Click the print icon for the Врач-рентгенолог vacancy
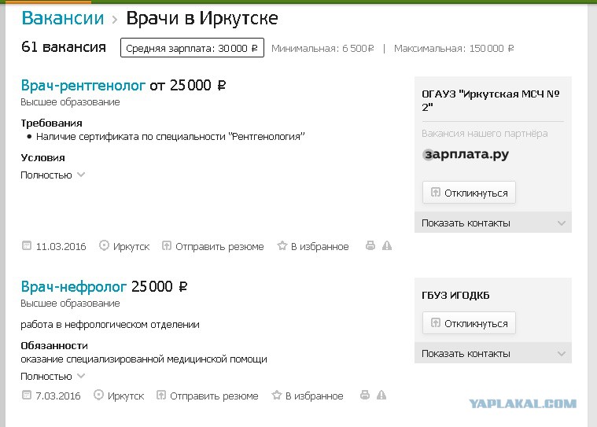The width and height of the screenshot is (597, 427). [370, 245]
